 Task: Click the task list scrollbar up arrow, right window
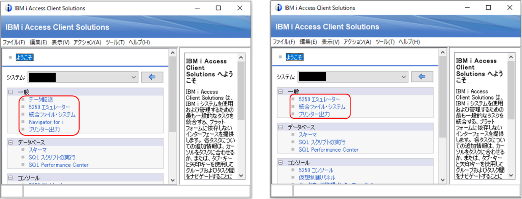(x=443, y=52)
